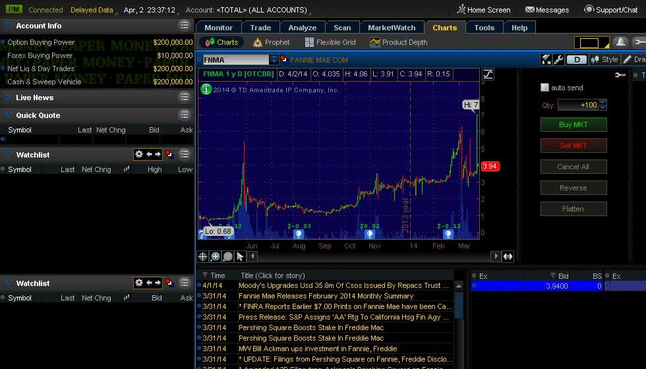Image resolution: width=646 pixels, height=369 pixels.
Task: Open the first Watchlist gear settings
Action: [x=139, y=154]
